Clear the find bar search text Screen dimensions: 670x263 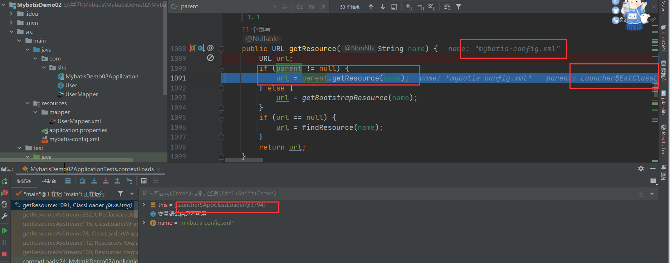click(274, 7)
